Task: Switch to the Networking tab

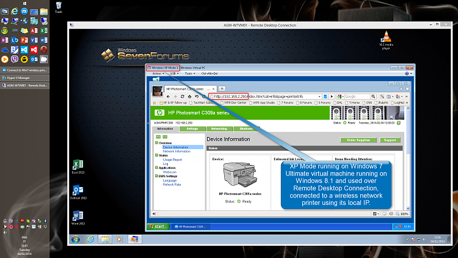Action: [219, 129]
